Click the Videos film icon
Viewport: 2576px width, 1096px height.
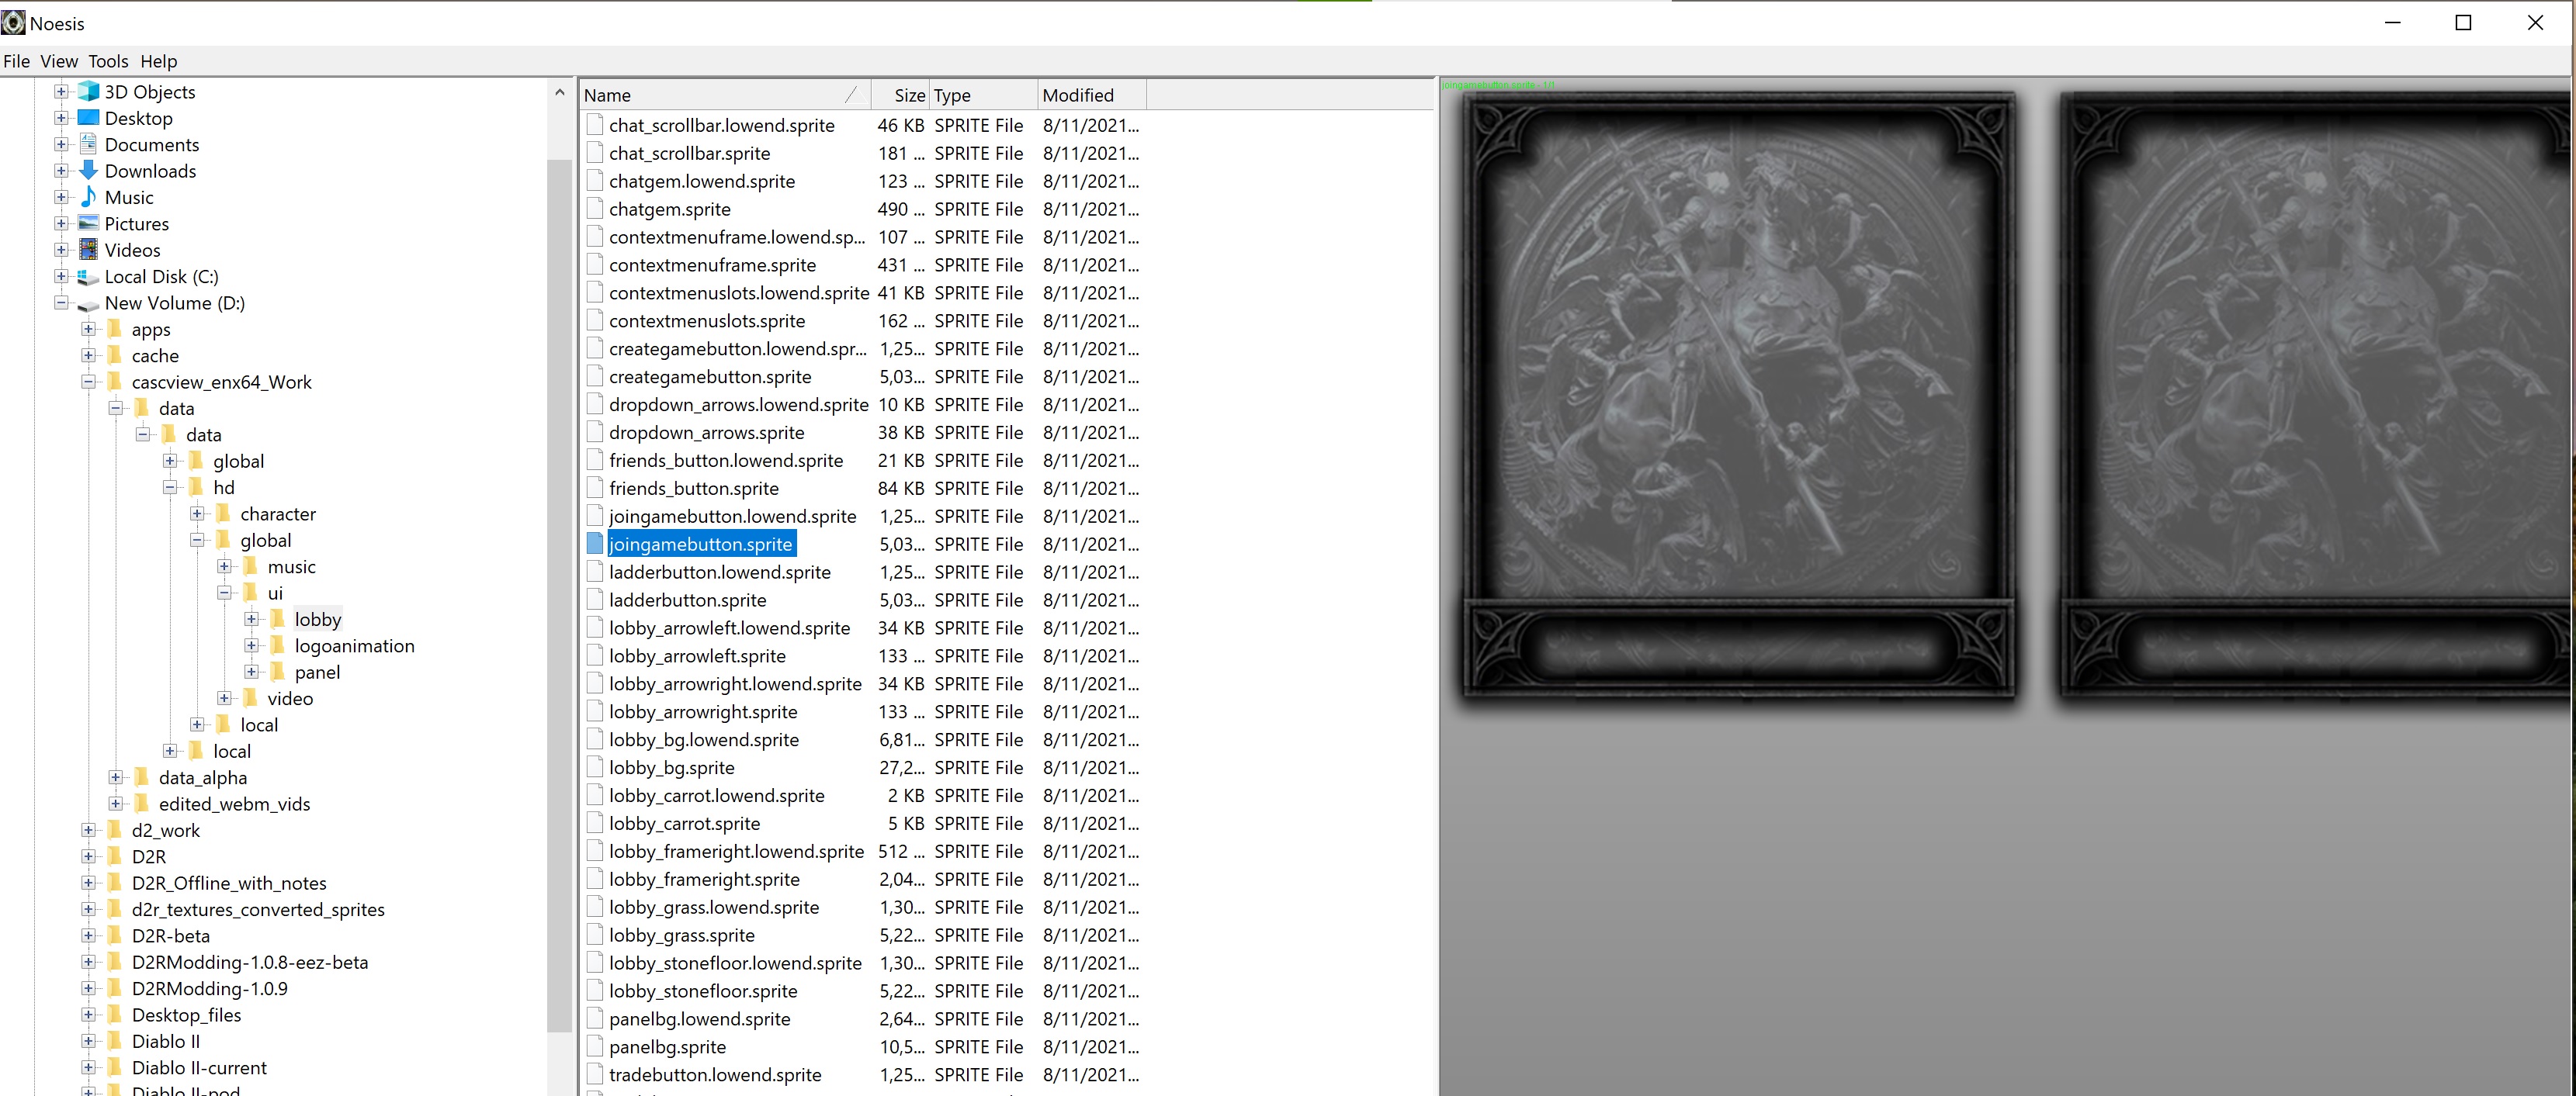coord(88,250)
